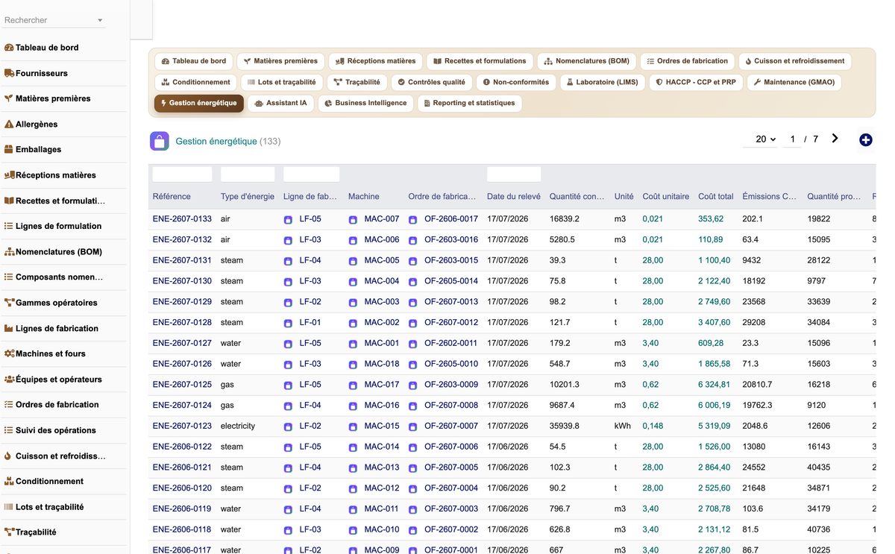Sort by Machine column header
The image size is (895, 554).
(364, 197)
